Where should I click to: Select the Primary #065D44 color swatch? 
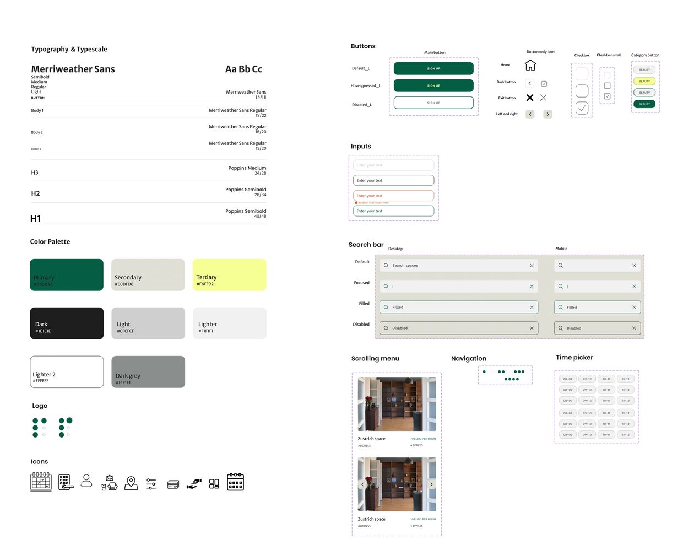coord(67,275)
